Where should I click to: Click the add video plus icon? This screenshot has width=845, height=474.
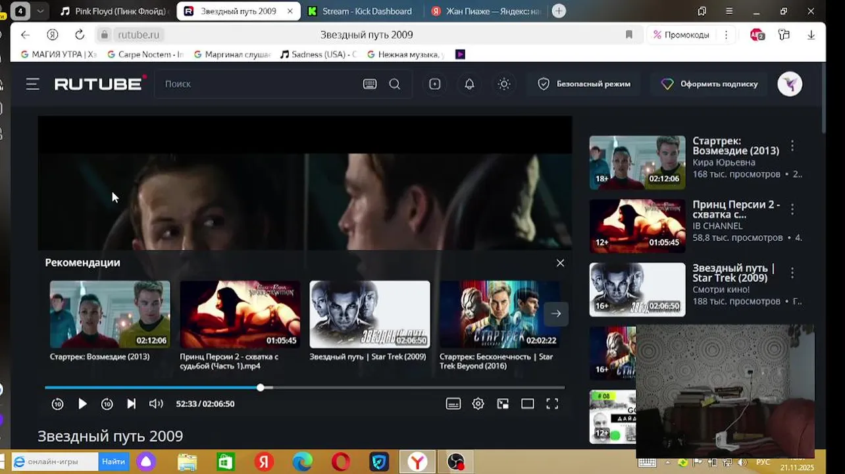tap(435, 84)
